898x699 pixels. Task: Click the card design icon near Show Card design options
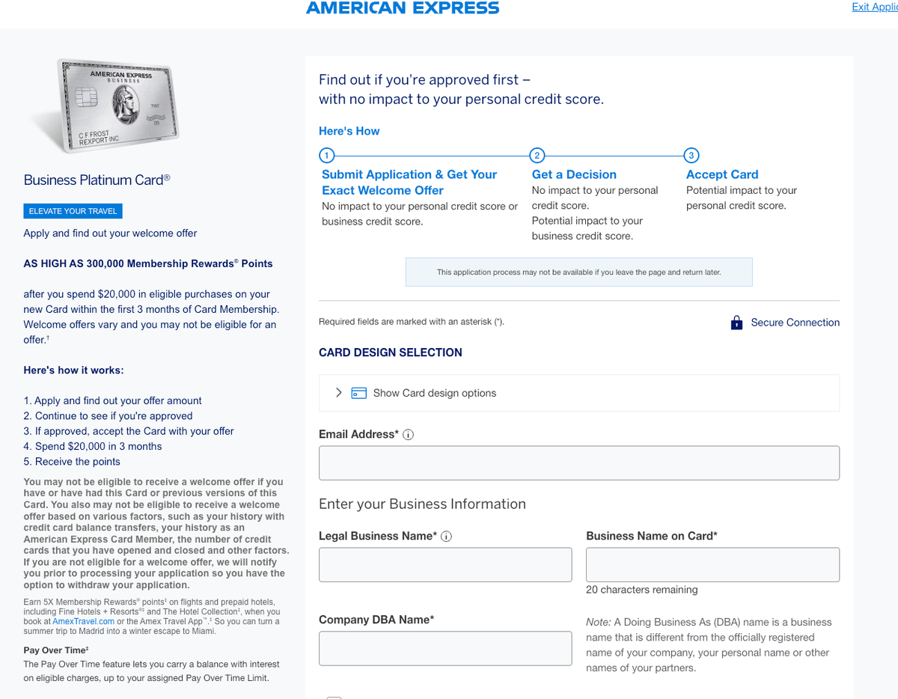click(359, 392)
